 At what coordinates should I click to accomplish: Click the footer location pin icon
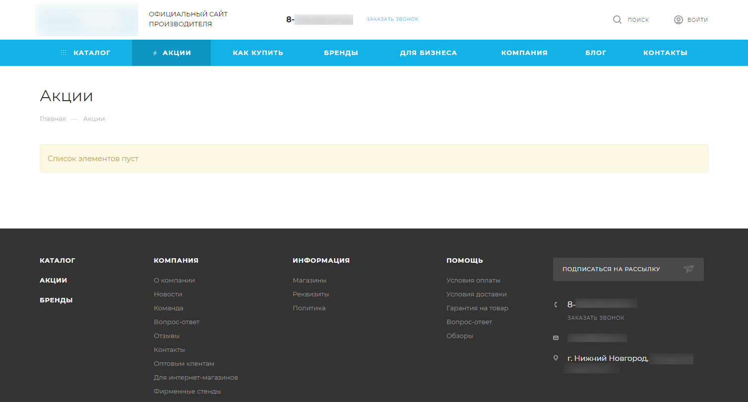click(x=556, y=358)
